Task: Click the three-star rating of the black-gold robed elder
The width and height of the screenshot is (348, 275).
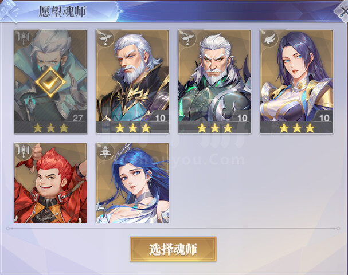Action: click(x=133, y=128)
